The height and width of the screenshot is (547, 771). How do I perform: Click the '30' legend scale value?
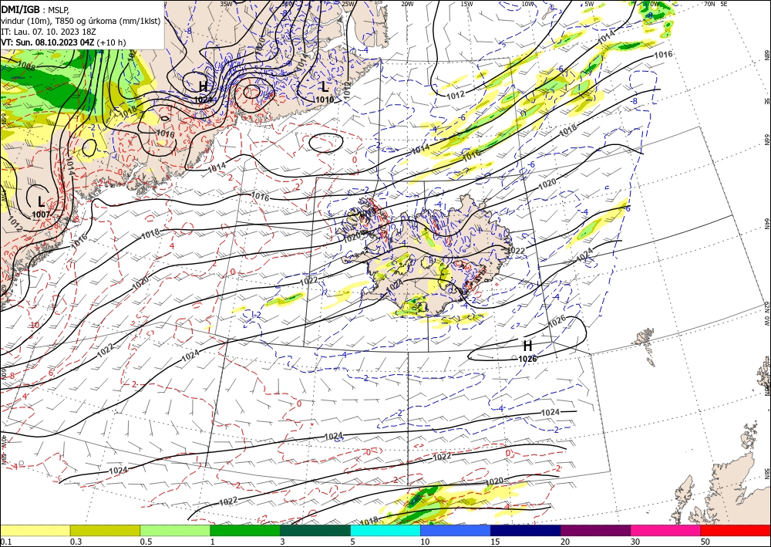tap(635, 542)
